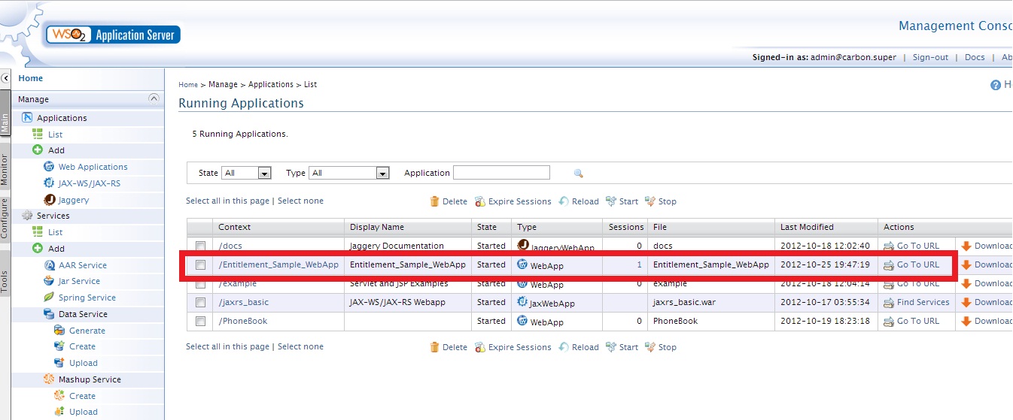Click the search magnifier icon beside Application field
The height and width of the screenshot is (420, 1013).
[x=578, y=174]
